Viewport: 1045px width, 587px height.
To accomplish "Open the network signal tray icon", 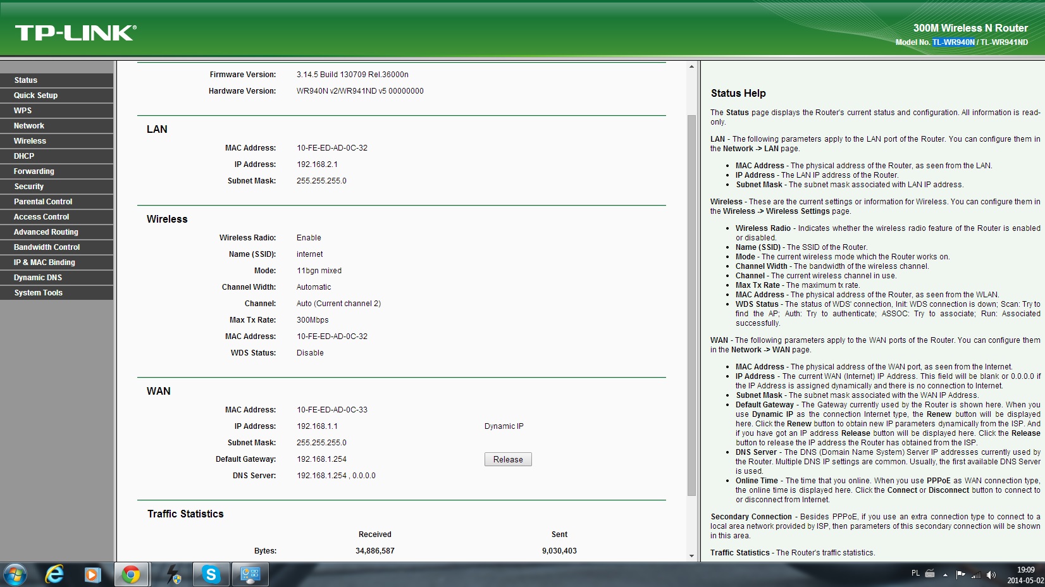I will click(976, 574).
